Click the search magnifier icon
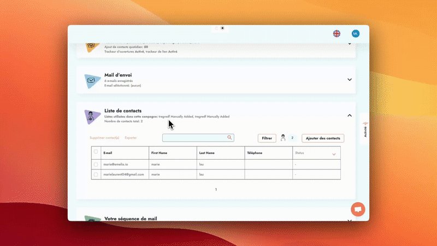Viewport: 437px width, 246px height. [x=229, y=138]
